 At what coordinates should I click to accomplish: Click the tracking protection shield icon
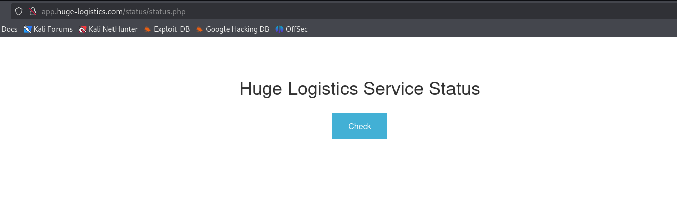[x=19, y=11]
